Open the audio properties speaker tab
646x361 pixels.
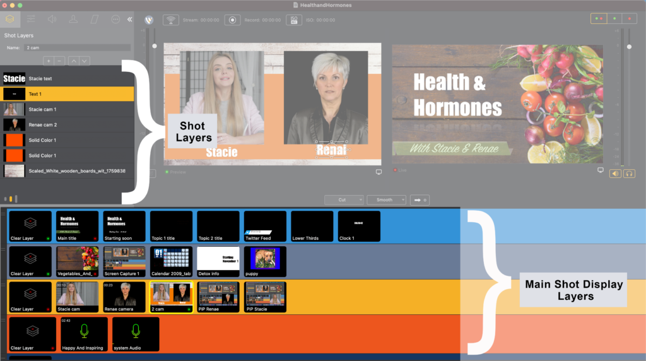click(x=51, y=20)
